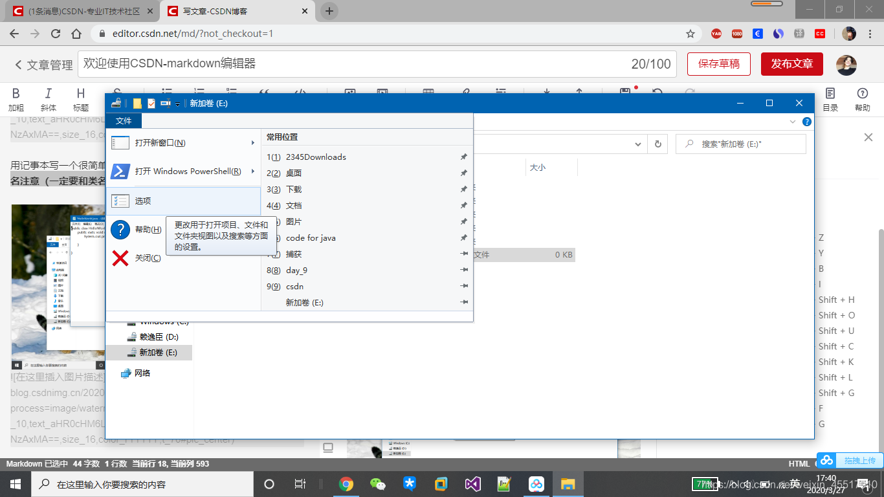Click the 发布文章 publish button

point(792,64)
